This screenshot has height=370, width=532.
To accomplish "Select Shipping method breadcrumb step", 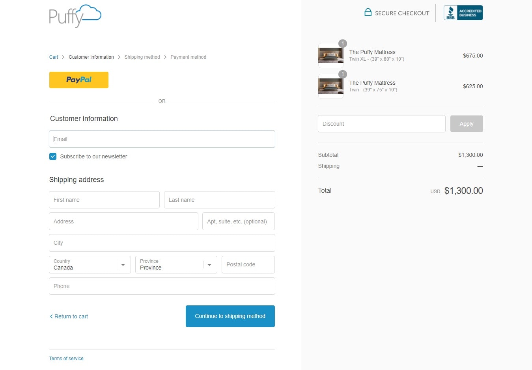I will (142, 57).
